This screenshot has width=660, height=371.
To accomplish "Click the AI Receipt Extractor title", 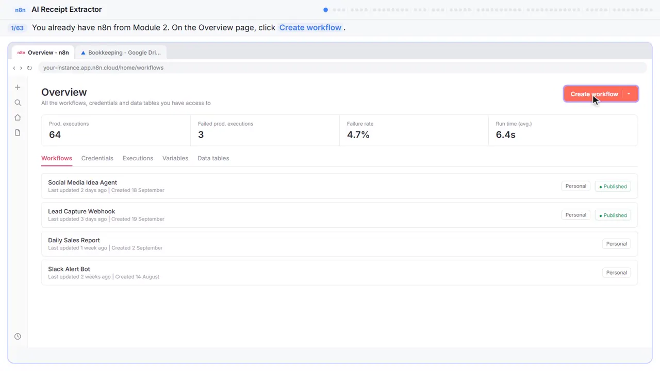I will 67,10.
